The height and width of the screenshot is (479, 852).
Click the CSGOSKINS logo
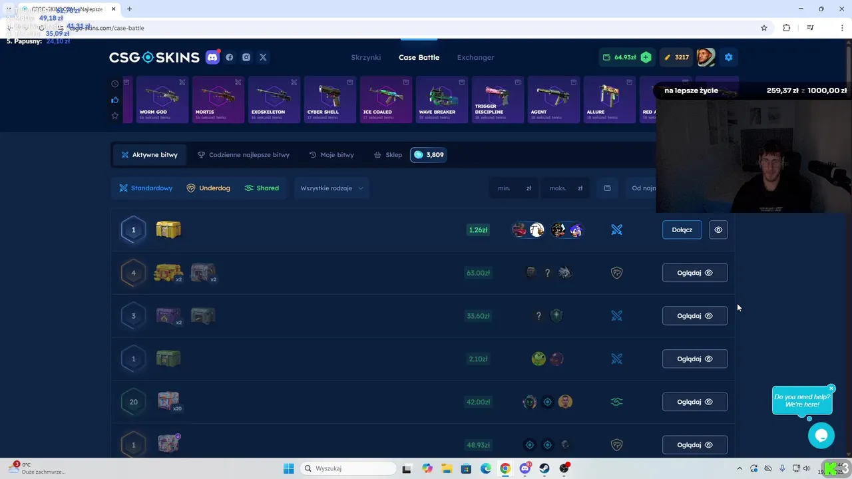(x=154, y=57)
